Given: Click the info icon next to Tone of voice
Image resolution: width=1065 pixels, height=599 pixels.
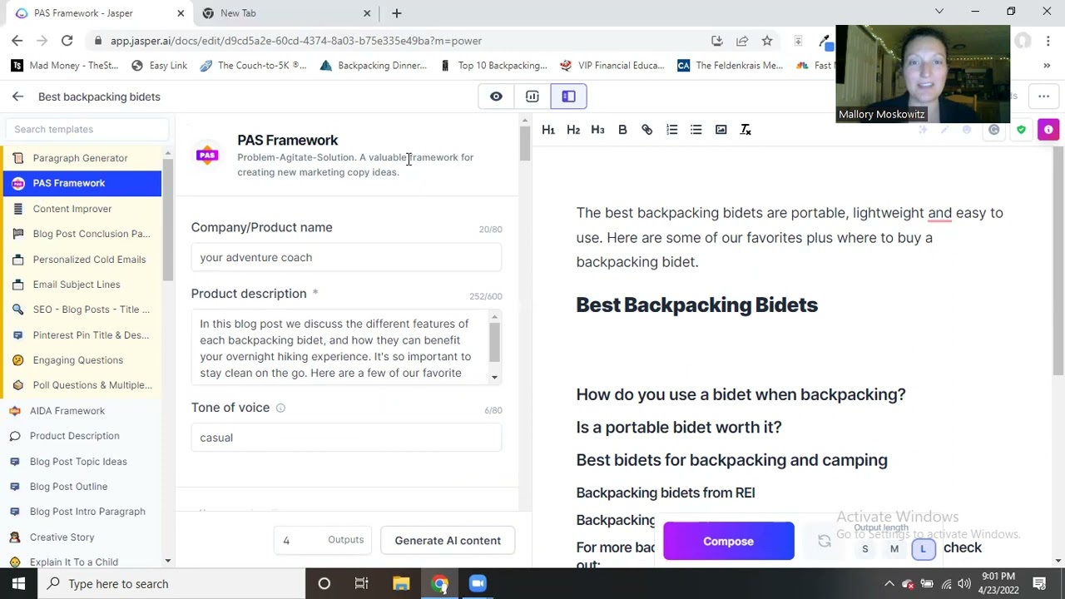Looking at the screenshot, I should pyautogui.click(x=280, y=408).
